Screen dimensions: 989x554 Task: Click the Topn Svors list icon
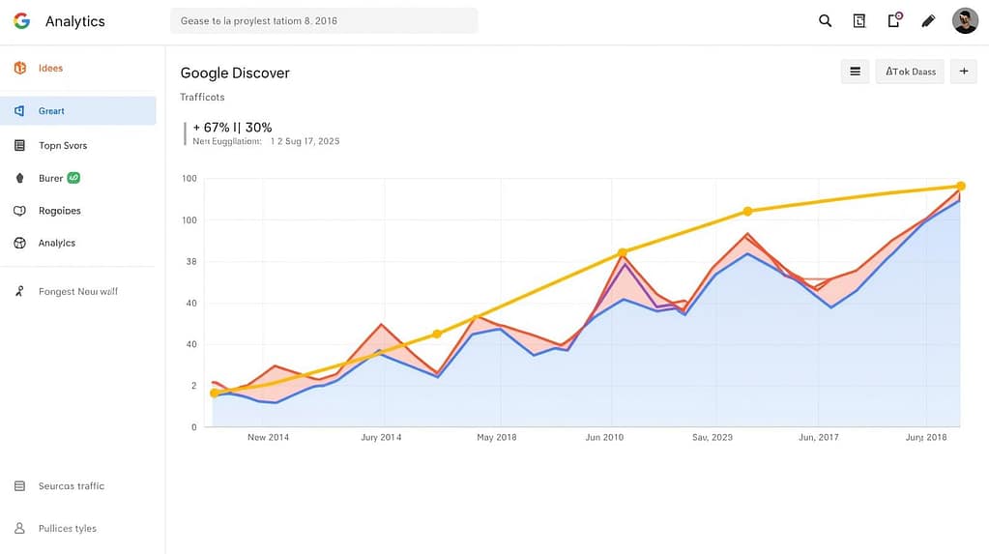pos(19,146)
